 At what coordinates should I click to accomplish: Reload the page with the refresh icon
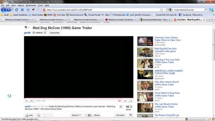point(16,10)
